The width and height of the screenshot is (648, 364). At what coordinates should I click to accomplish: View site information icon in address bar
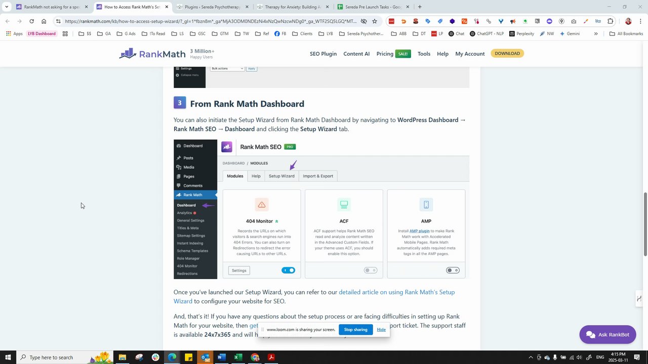coord(58,21)
